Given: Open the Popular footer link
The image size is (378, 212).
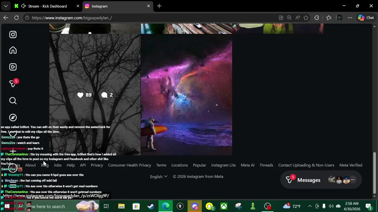Looking at the screenshot, I should (199, 165).
